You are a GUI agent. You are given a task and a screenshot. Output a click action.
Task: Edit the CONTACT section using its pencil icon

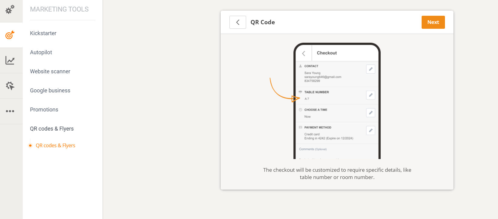[x=370, y=69]
